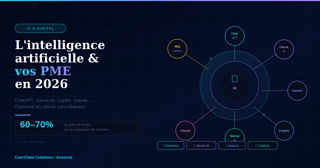Click the 7 min de lecture label
The height and width of the screenshot is (168, 320).
(29, 142)
